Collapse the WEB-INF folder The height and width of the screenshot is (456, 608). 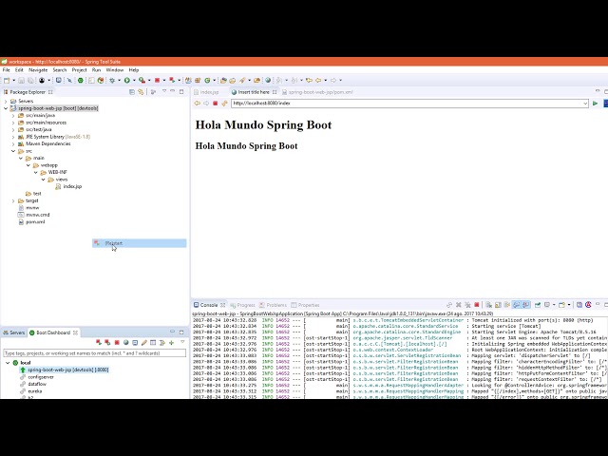(36, 172)
